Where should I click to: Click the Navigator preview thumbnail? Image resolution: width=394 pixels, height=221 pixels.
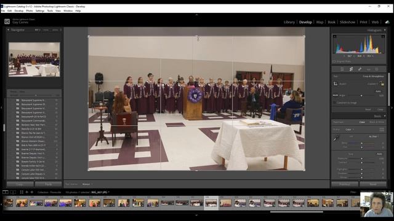[34, 60]
